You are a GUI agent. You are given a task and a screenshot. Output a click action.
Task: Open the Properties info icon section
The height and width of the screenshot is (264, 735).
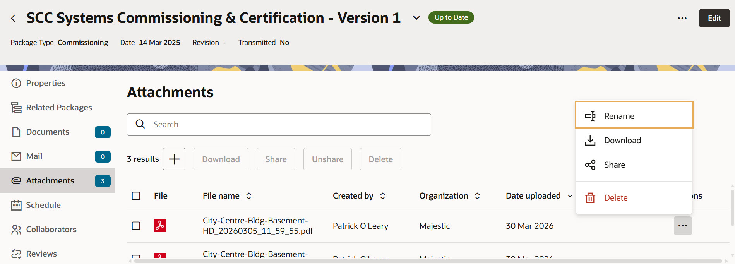[x=16, y=83]
